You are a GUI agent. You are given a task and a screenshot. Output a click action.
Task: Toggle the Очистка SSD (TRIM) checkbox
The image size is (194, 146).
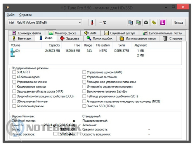coord(84,106)
